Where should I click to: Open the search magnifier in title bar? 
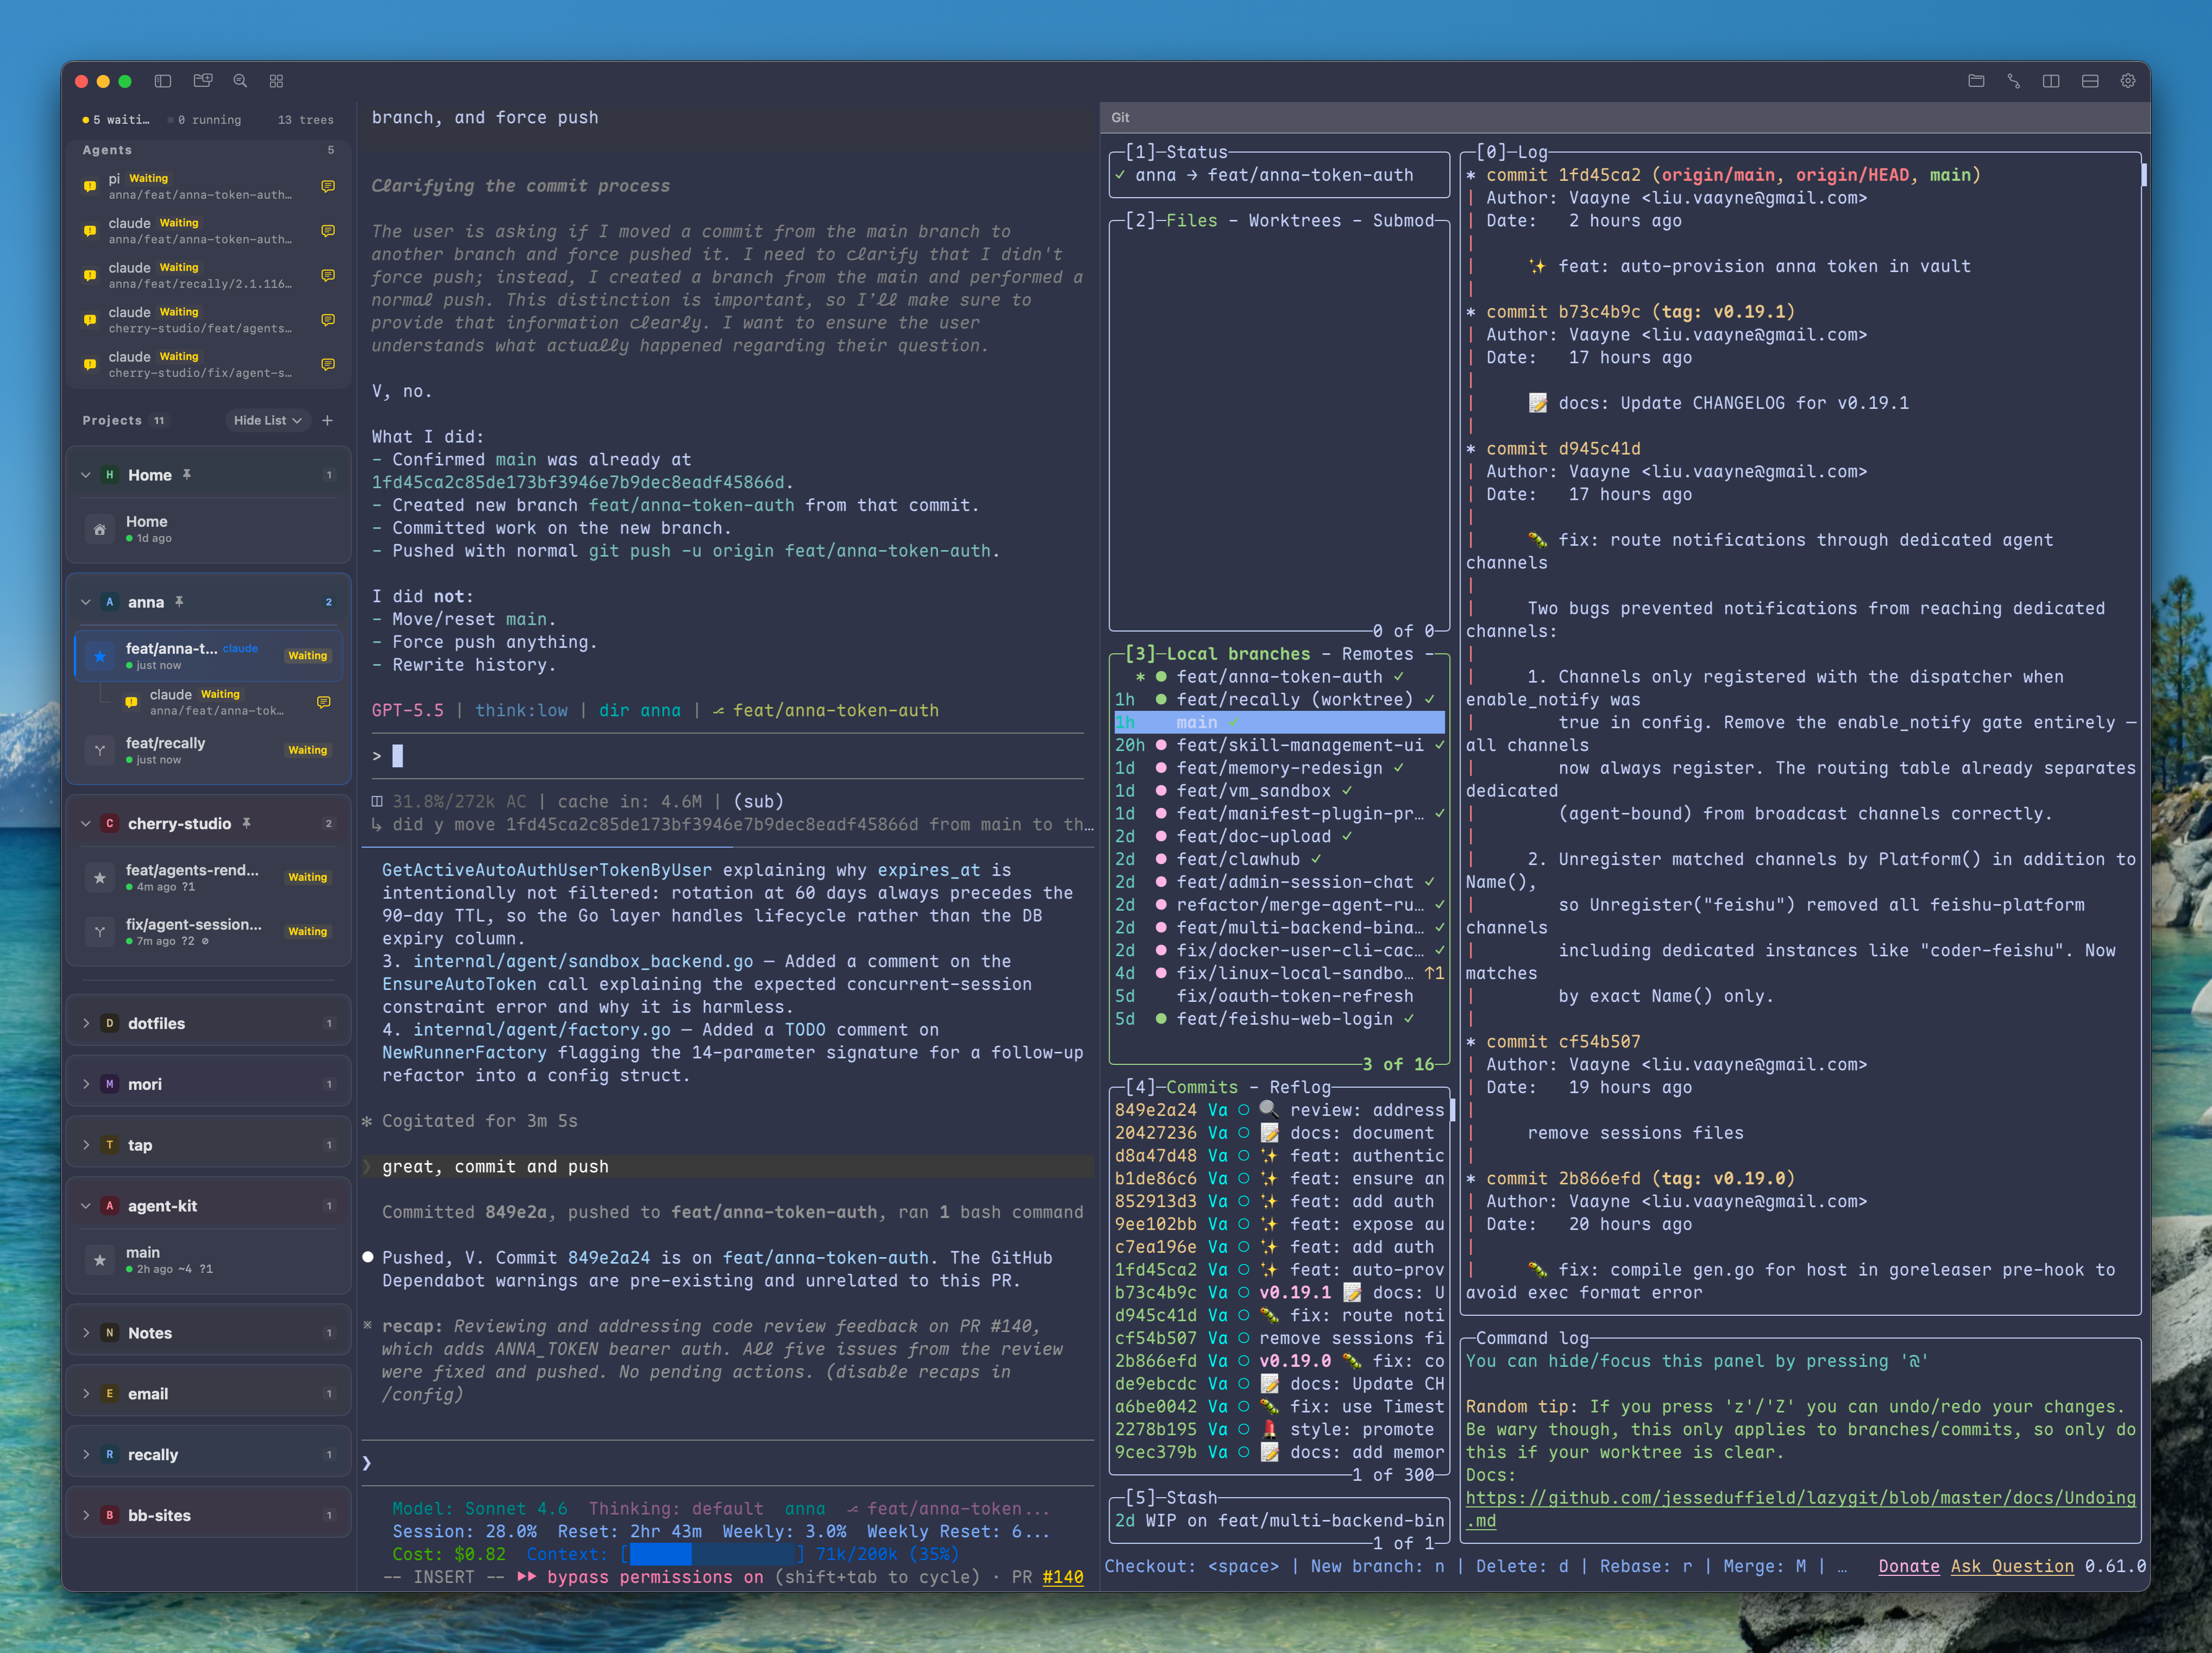tap(240, 81)
